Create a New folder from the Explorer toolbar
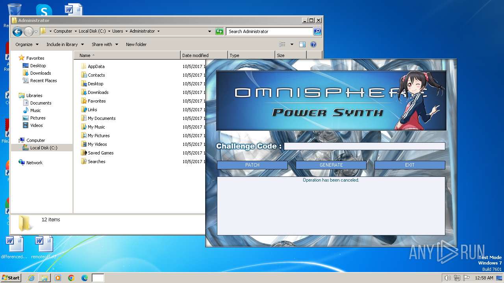The height and width of the screenshot is (283, 504). click(136, 44)
